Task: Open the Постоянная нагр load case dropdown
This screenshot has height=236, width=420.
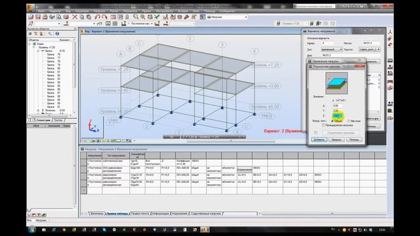Action: click(152, 24)
